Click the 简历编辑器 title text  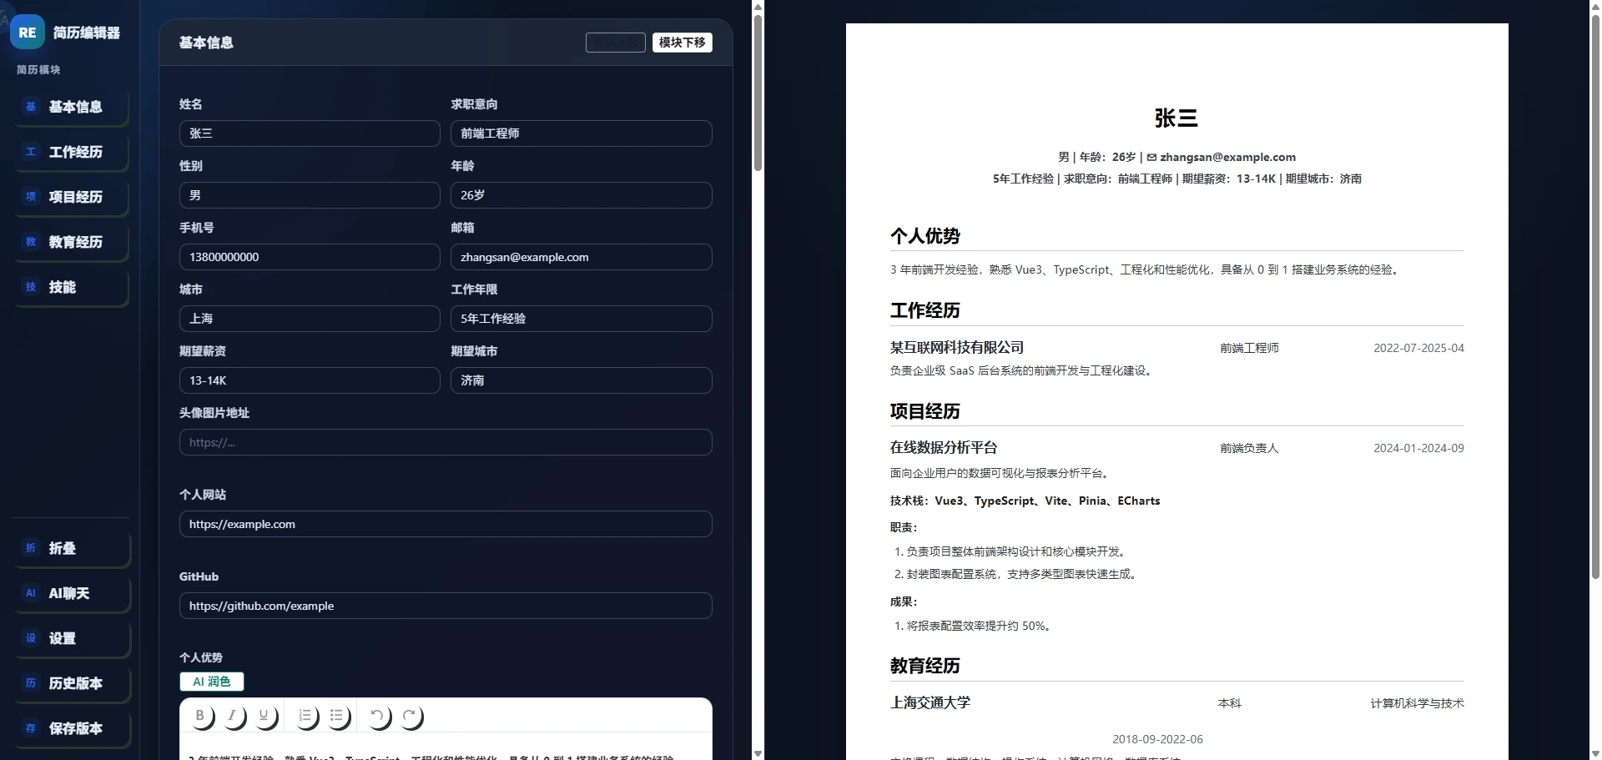coord(87,33)
